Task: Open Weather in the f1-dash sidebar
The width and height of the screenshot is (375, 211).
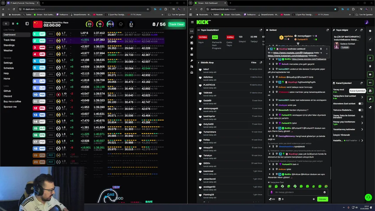Action: tap(8, 50)
